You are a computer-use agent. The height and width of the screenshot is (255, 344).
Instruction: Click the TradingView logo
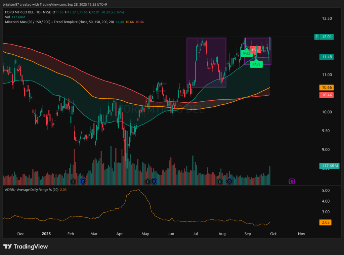tap(26, 247)
